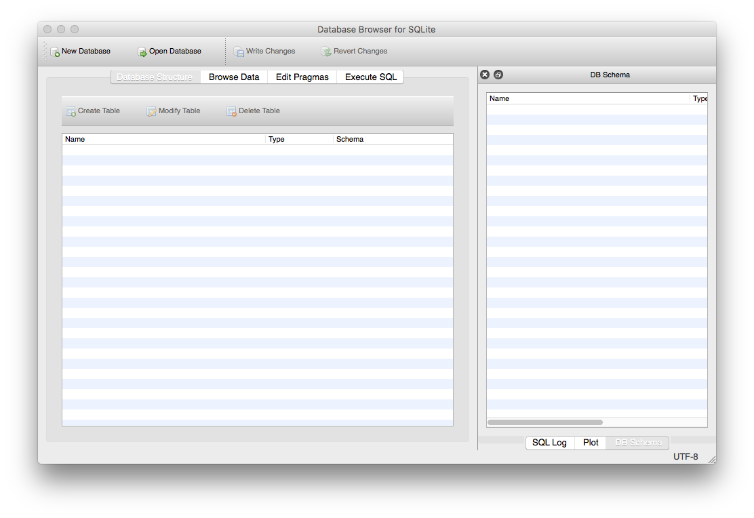
Task: Float the DB Schema dock panel
Action: pyautogui.click(x=498, y=75)
